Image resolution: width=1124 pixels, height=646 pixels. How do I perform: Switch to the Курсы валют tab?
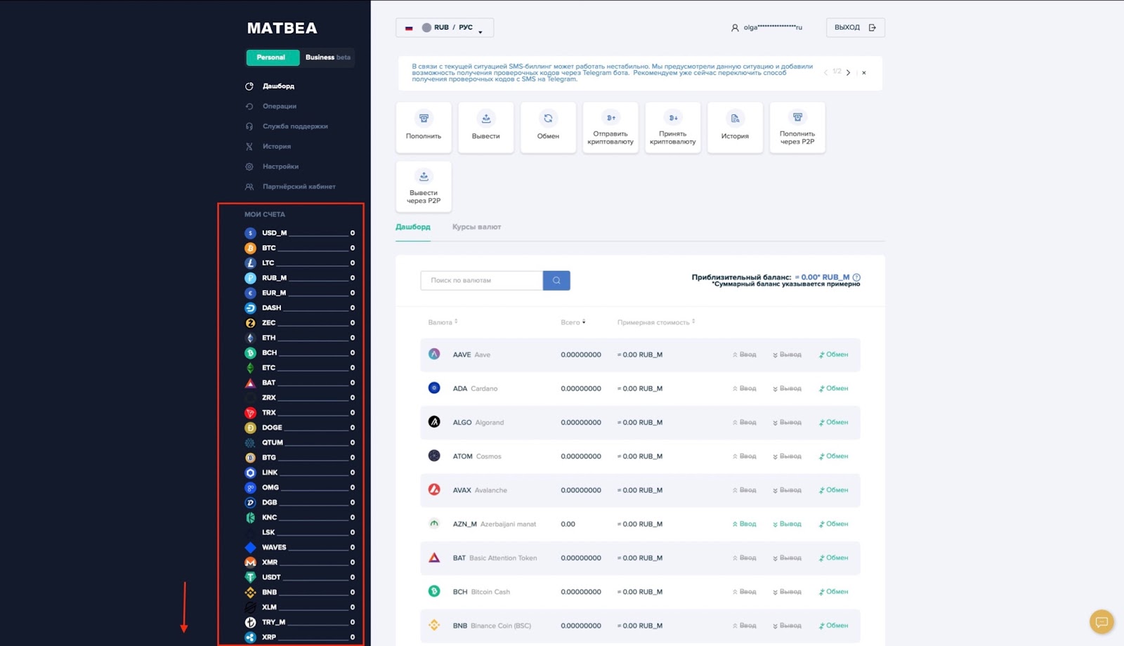point(476,227)
